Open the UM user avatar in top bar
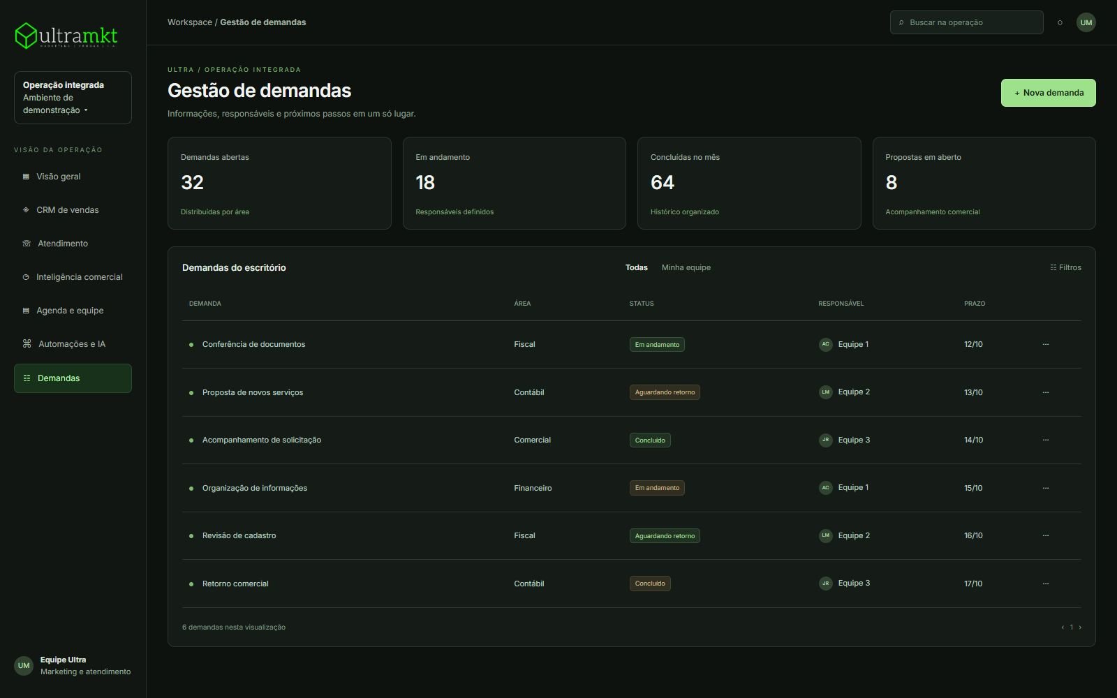Screen dimensions: 1117x698 click(x=1086, y=22)
